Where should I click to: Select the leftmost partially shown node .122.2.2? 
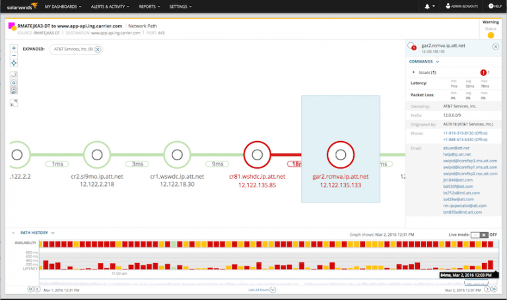pos(17,155)
